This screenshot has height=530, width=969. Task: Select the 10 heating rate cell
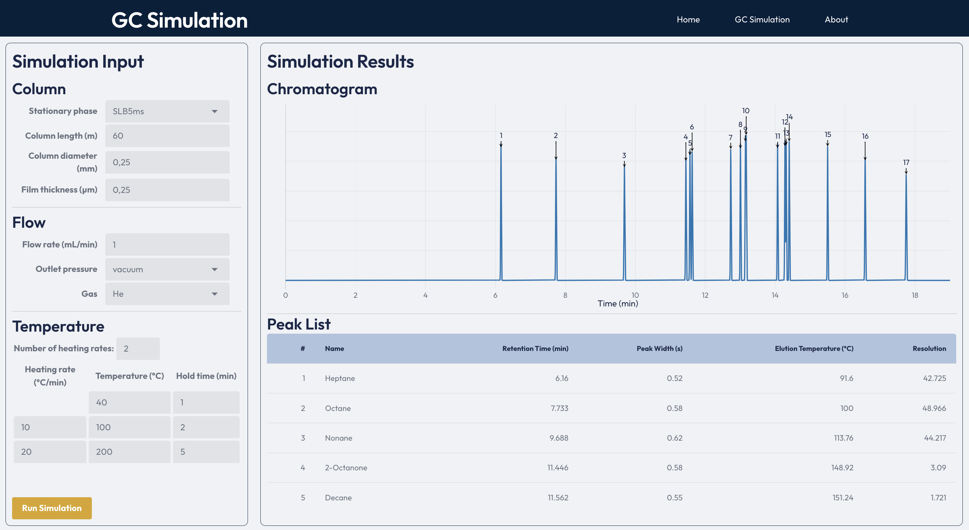49,427
